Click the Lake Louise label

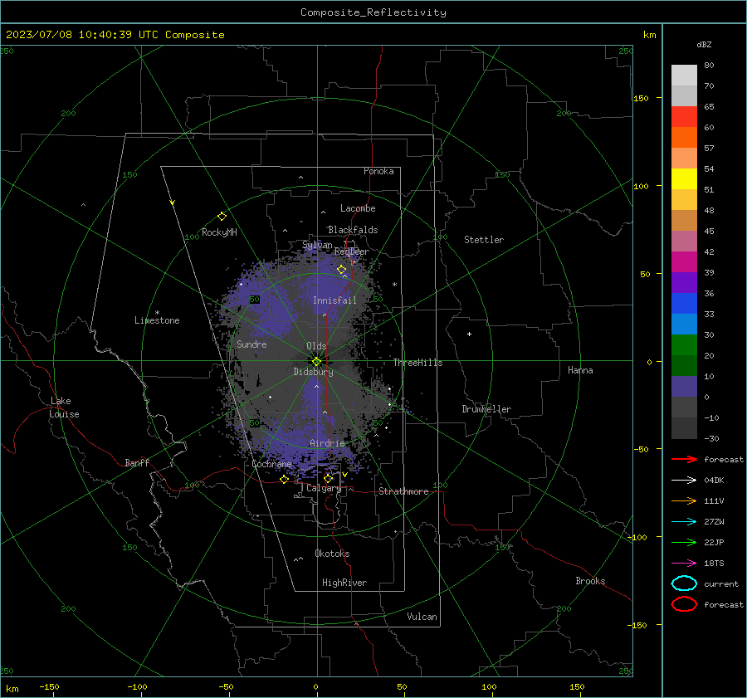click(x=64, y=408)
